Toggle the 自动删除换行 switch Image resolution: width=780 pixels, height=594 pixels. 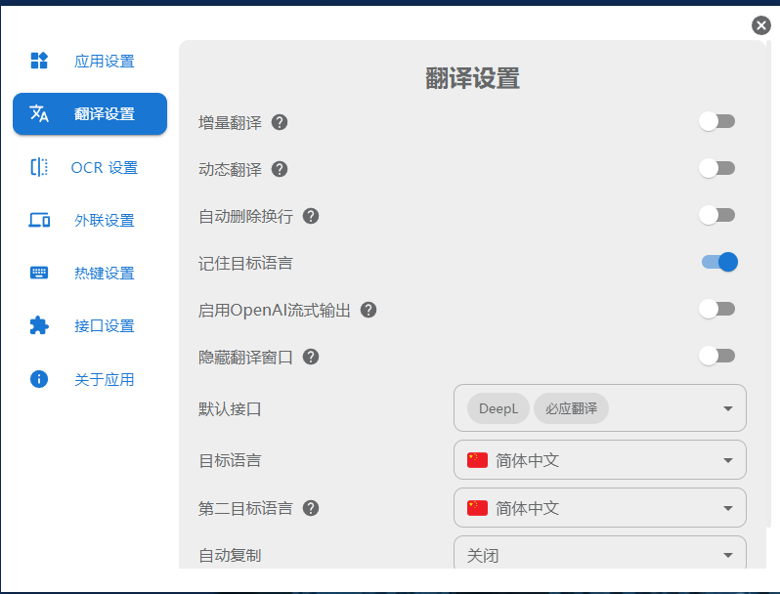716,215
